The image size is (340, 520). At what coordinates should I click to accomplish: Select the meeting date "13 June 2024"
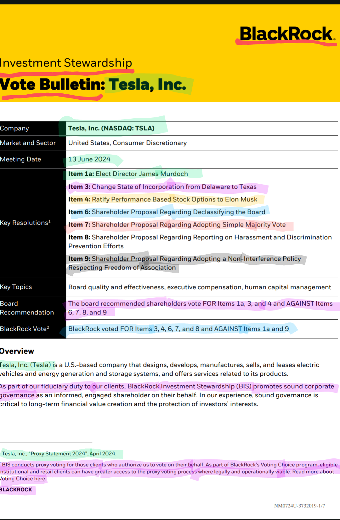pyautogui.click(x=89, y=159)
